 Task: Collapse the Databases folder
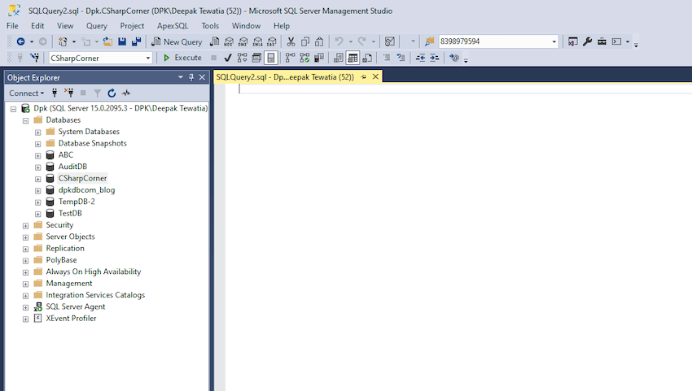pyautogui.click(x=25, y=120)
